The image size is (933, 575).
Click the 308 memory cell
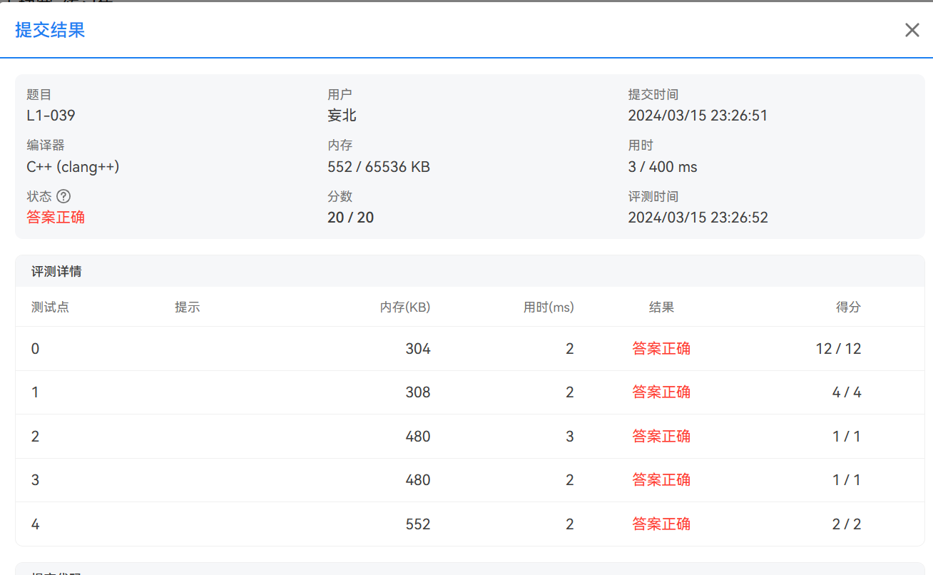pos(418,392)
